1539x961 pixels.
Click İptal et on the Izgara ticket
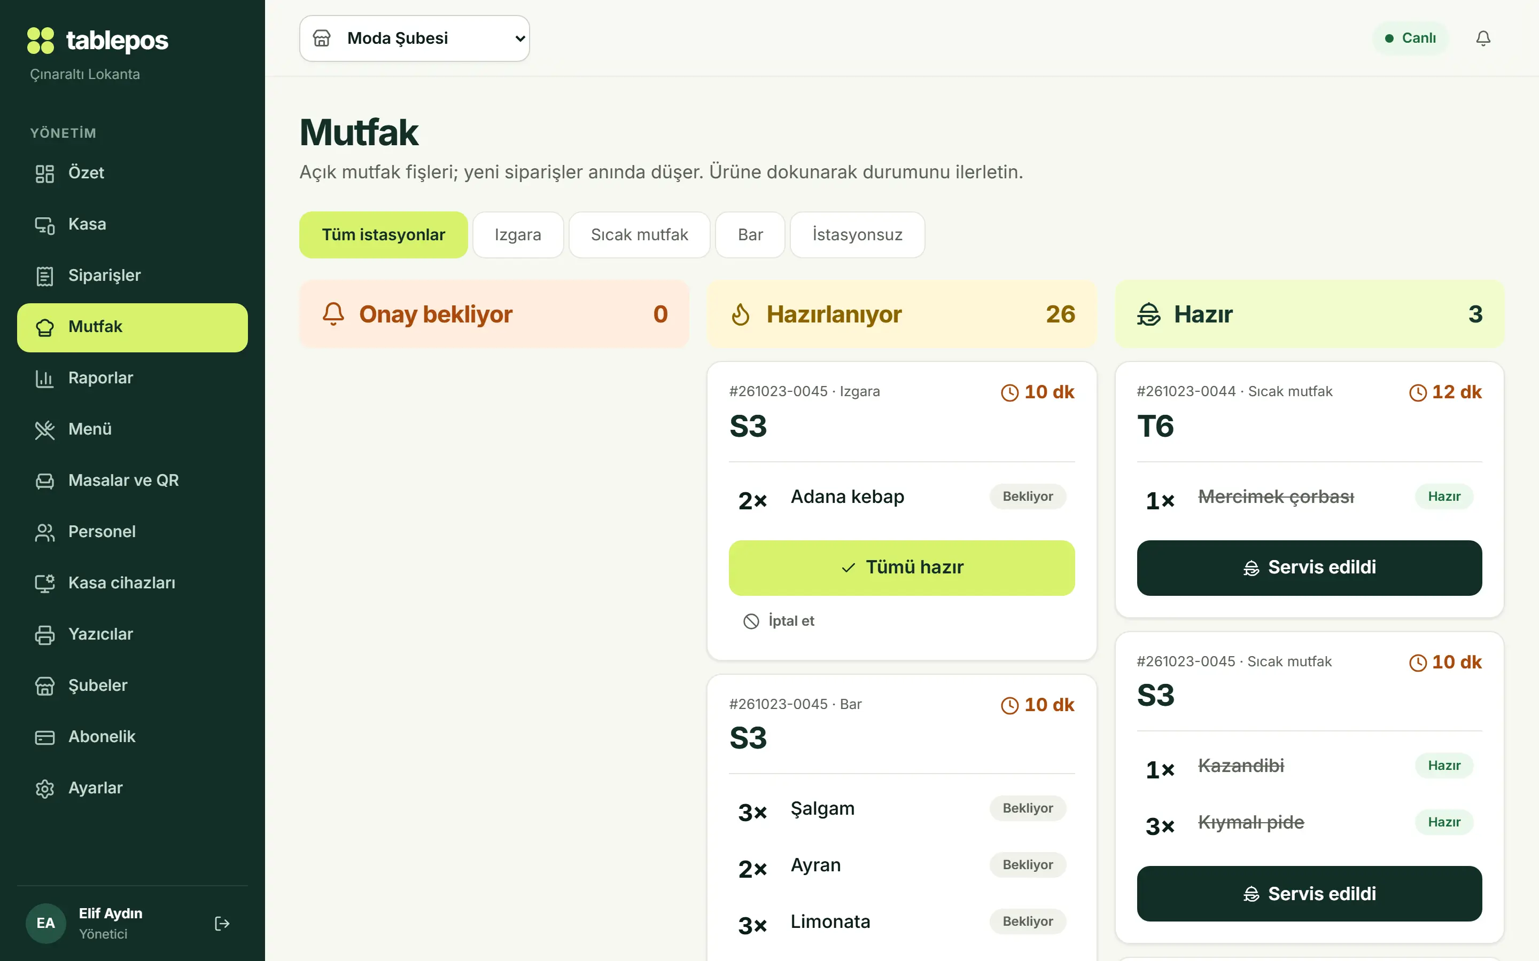click(779, 621)
